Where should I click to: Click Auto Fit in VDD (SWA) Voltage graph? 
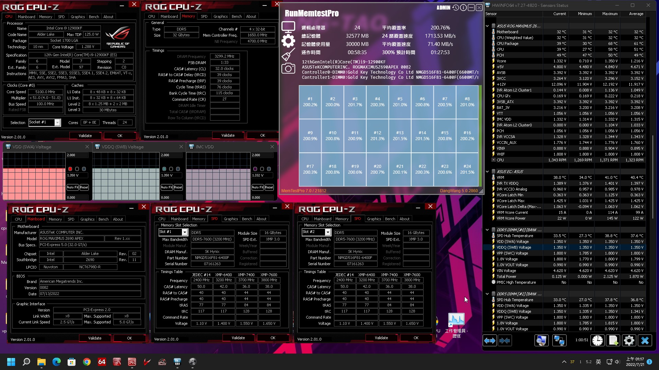pyautogui.click(x=73, y=187)
